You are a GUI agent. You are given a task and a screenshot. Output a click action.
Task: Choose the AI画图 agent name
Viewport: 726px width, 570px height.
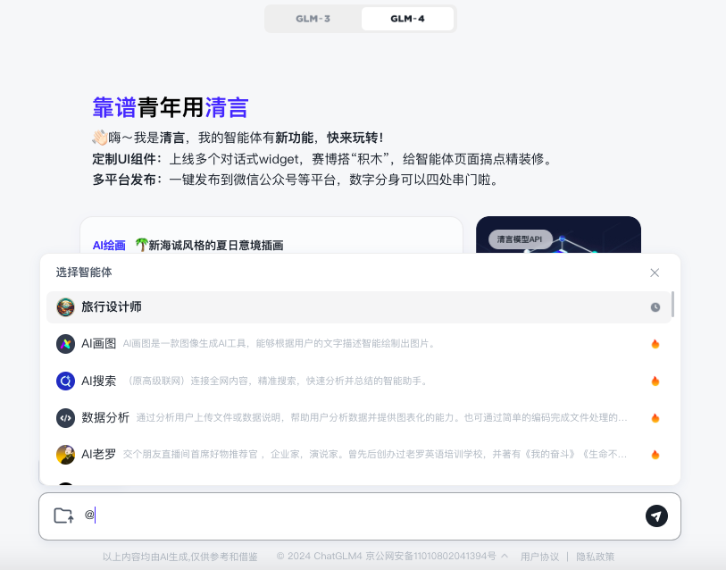click(x=98, y=343)
